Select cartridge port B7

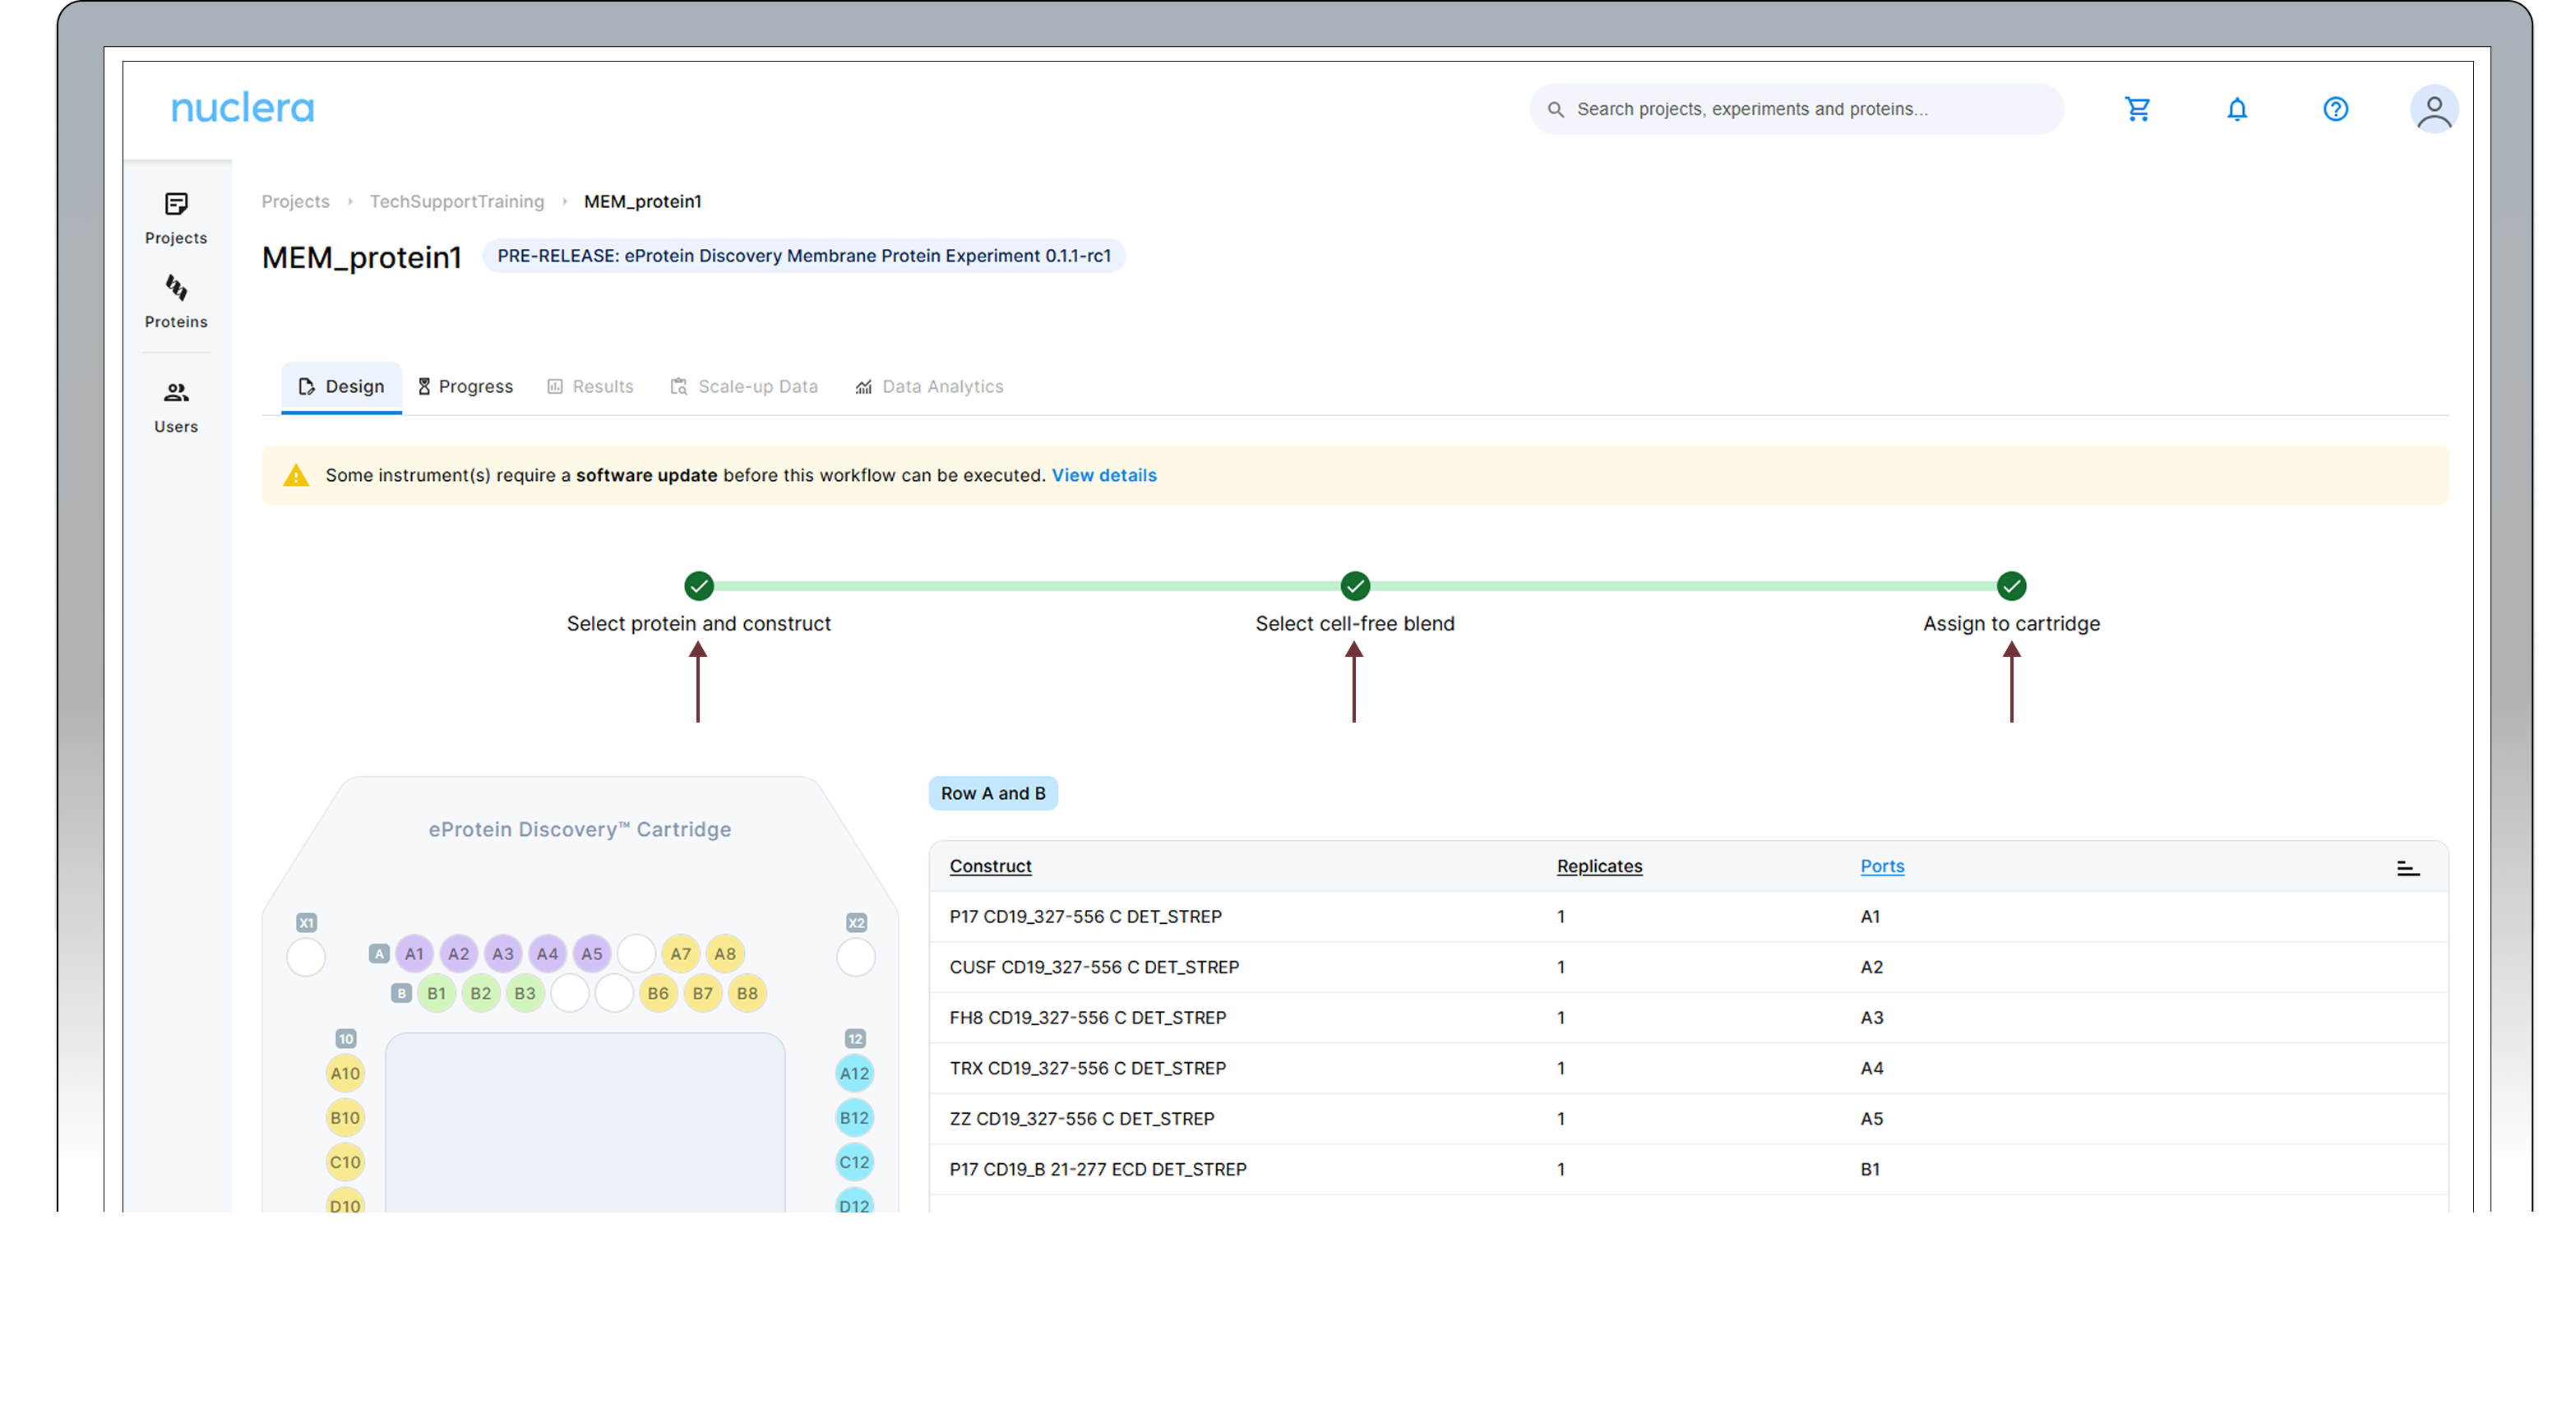[x=703, y=994]
